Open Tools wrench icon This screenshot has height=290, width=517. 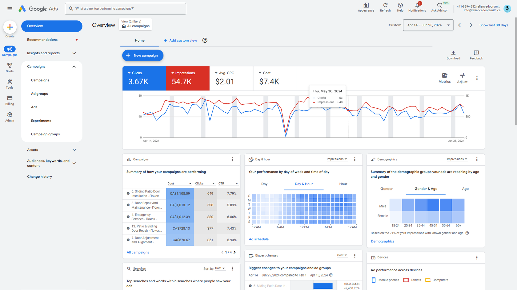tap(10, 82)
